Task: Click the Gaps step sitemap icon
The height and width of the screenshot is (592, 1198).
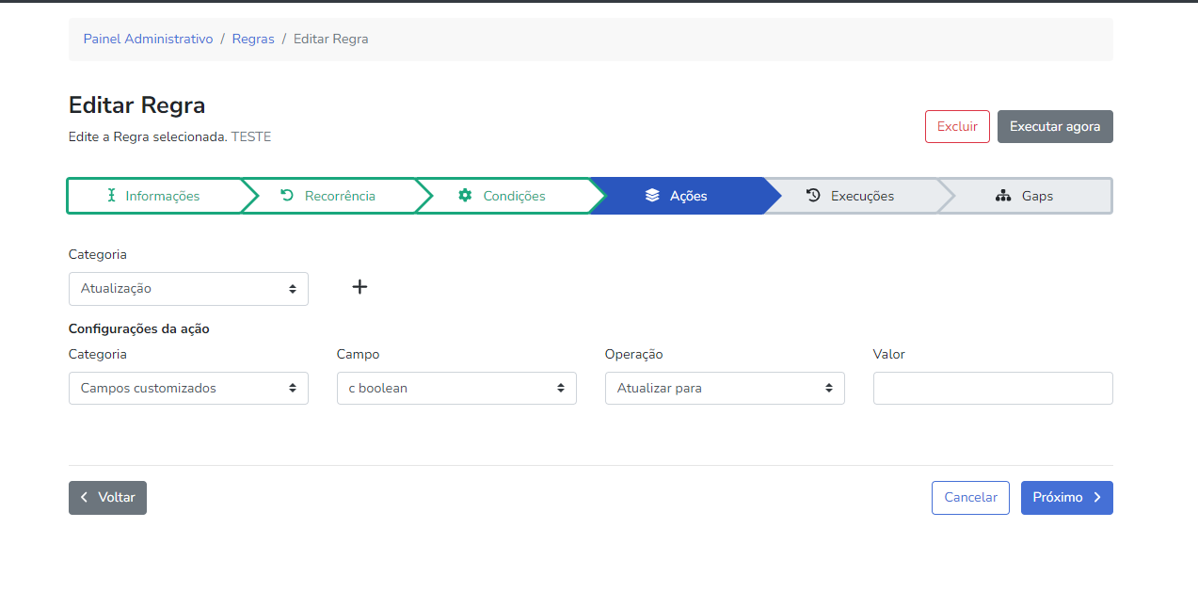Action: point(1003,196)
